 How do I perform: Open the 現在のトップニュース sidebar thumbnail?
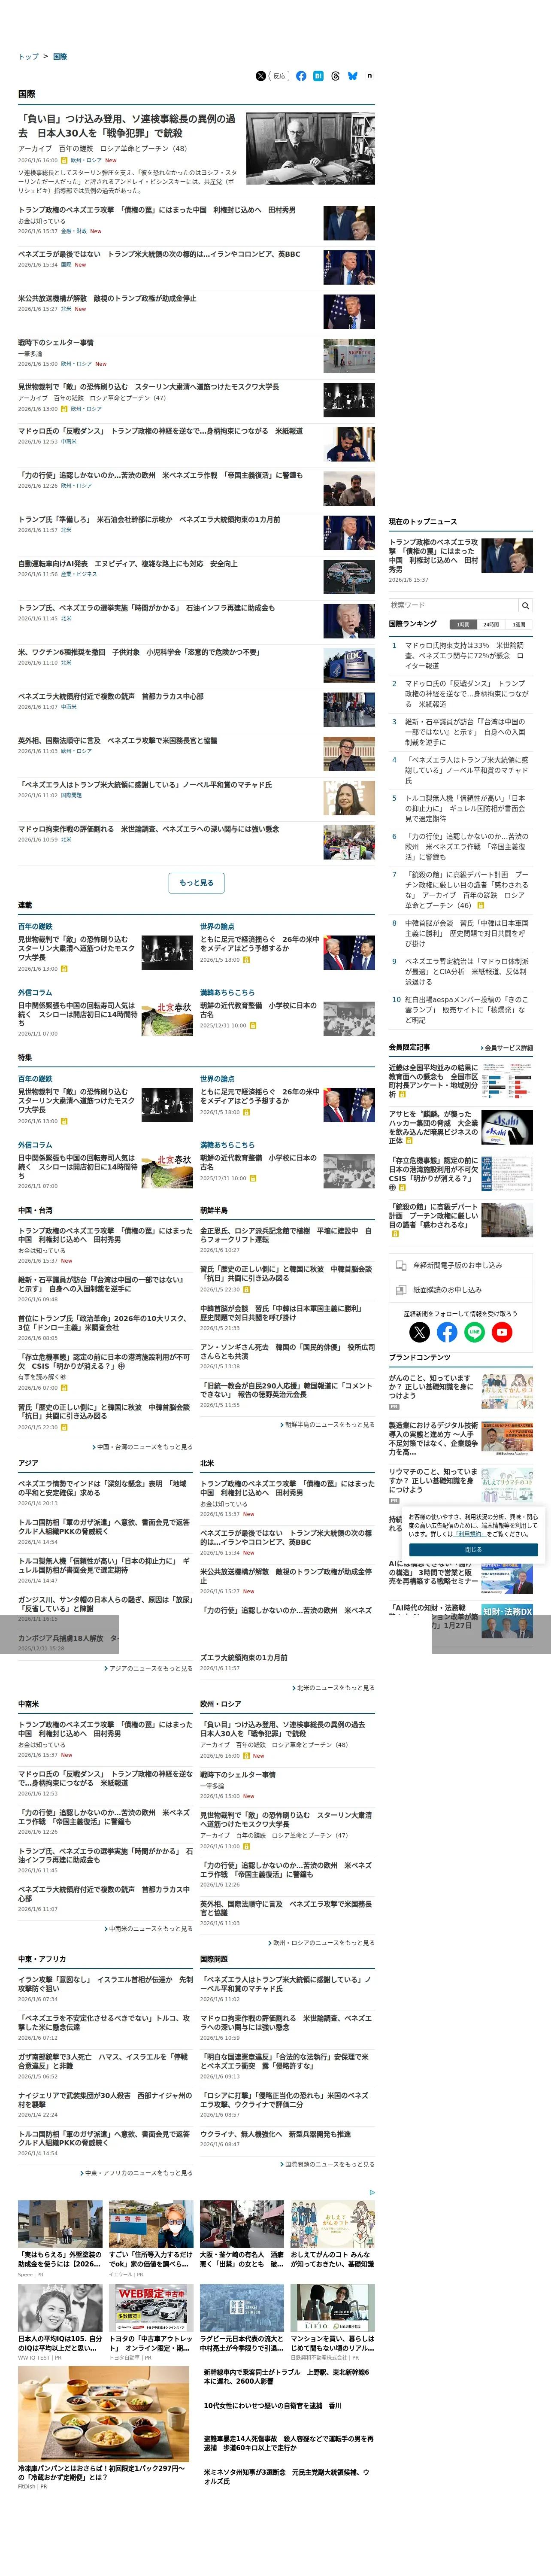click(x=507, y=555)
